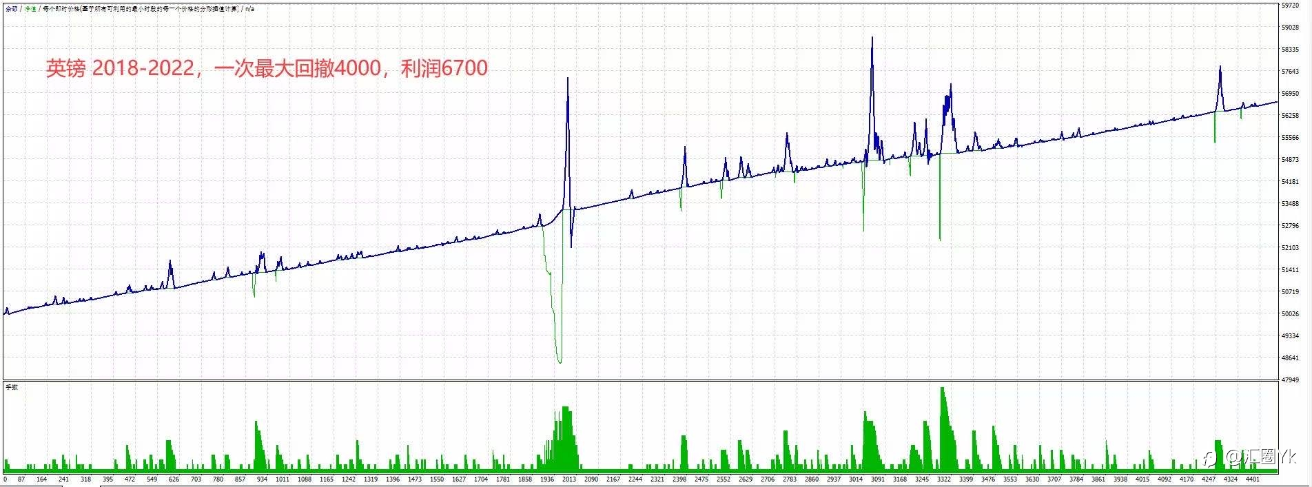The width and height of the screenshot is (1312, 487).
Task: Click the 1088 tick on bottom axis
Action: [x=305, y=479]
